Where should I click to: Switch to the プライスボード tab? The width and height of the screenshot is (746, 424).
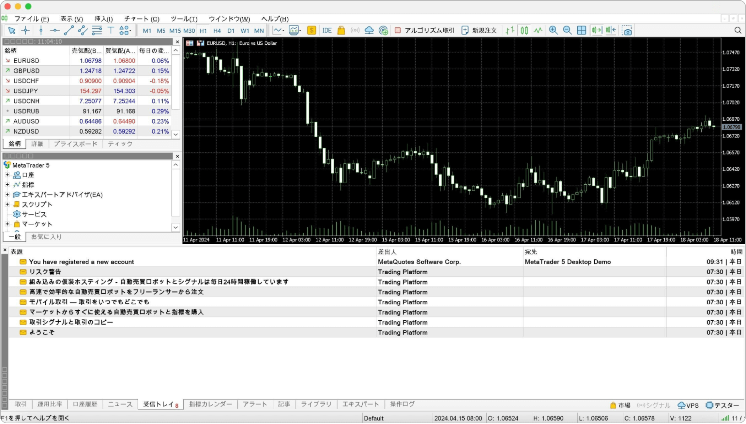pos(75,144)
